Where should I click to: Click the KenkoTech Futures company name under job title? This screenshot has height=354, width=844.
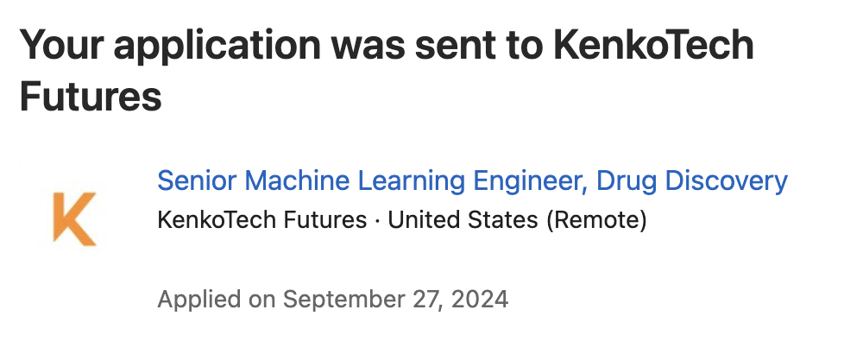(261, 220)
